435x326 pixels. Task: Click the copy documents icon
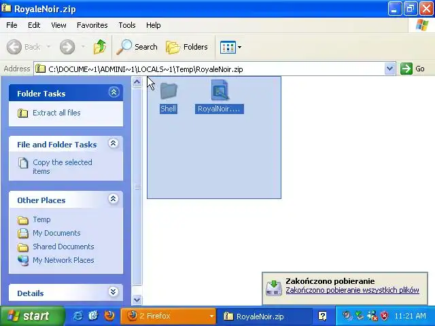(x=23, y=163)
